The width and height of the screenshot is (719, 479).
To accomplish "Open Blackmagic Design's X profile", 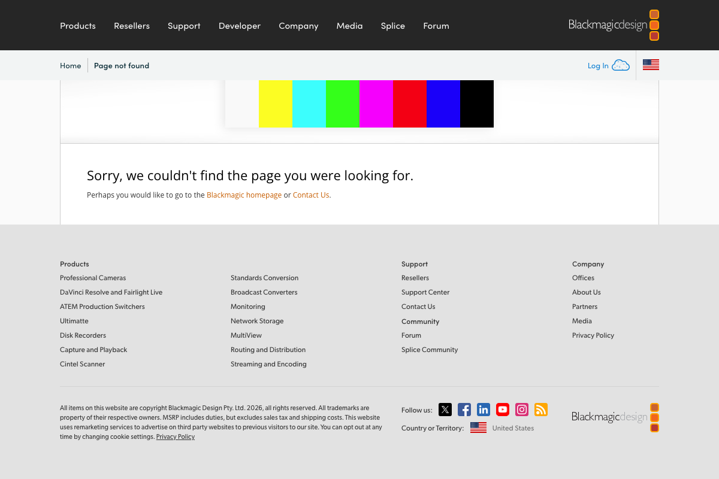I will [445, 410].
